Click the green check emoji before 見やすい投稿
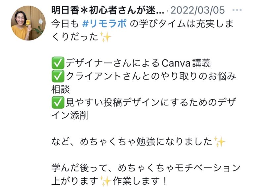The height and width of the screenshot is (187, 254). (x=58, y=102)
